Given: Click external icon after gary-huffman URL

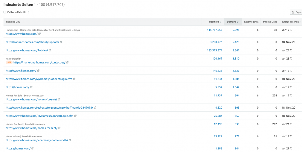Looking at the screenshot, I should tap(95, 107).
